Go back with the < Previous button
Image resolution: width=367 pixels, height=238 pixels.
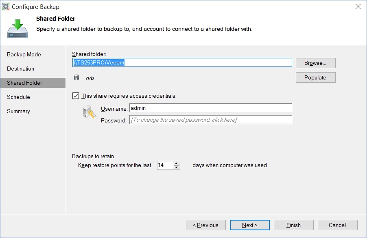click(206, 225)
